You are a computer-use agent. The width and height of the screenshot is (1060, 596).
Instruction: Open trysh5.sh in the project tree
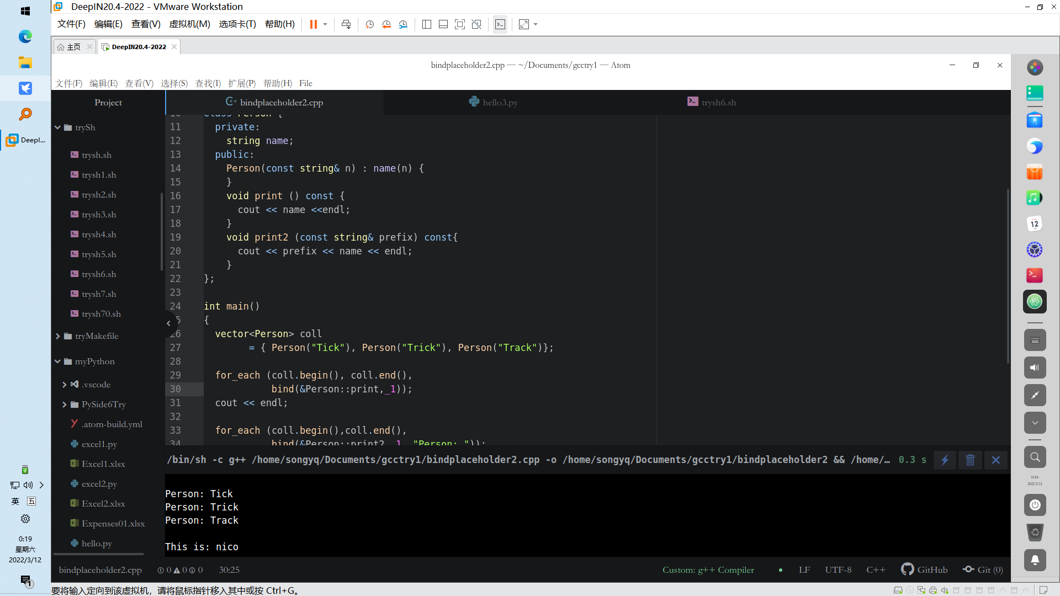pyautogui.click(x=99, y=254)
